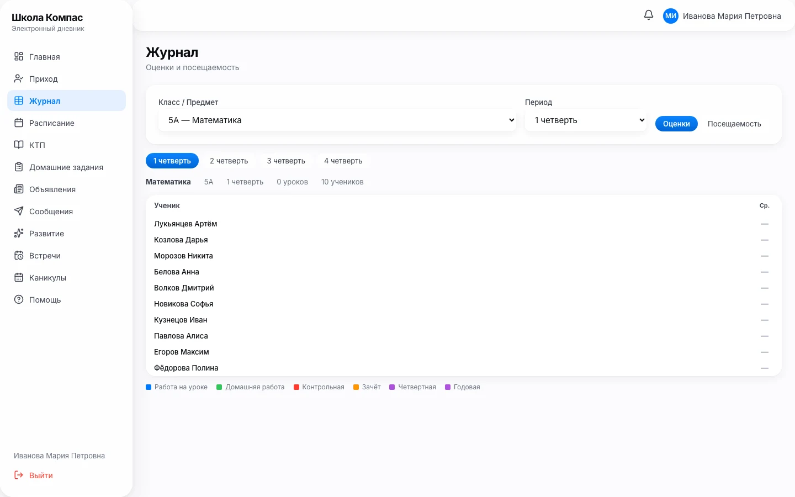
Task: Click the purple Четвертная legend swatch
Action: (392, 387)
